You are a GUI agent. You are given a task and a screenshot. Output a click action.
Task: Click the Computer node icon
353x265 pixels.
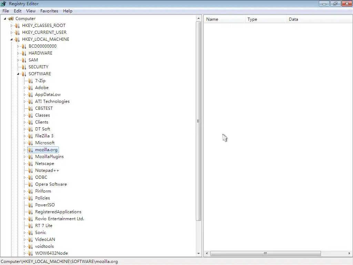pos(11,19)
